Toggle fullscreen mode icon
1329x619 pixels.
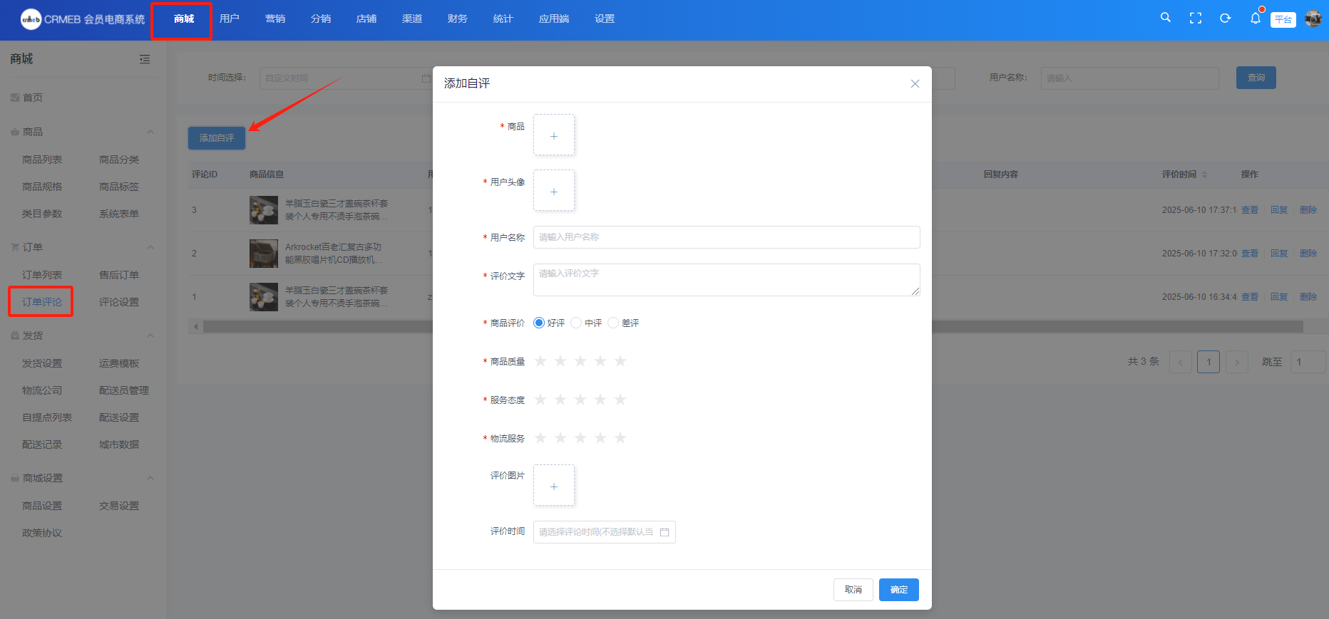click(1196, 19)
